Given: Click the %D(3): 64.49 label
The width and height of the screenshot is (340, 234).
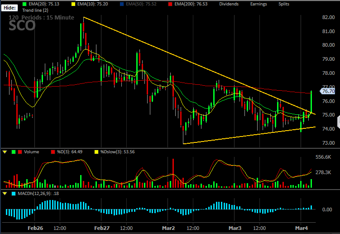Looking at the screenshot, I should [70, 151].
